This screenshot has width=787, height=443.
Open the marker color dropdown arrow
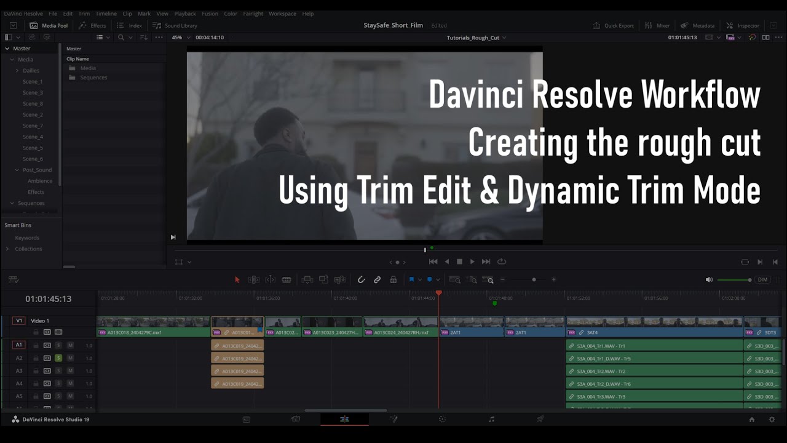pos(438,280)
